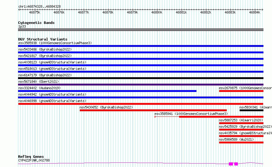The height and width of the screenshot is (167, 272).
Task: Click the nsv4038123 gnomADStructuralVariants label
Action: coord(52,62)
